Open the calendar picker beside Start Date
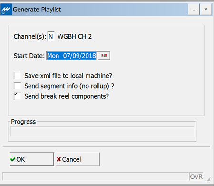 pos(104,55)
